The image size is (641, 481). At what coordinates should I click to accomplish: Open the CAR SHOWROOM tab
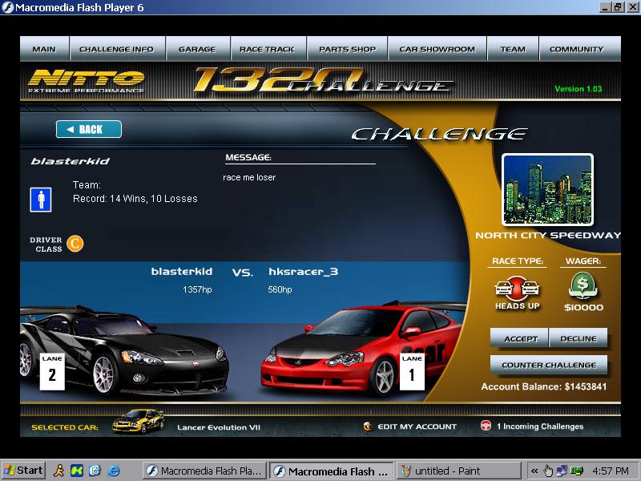tap(437, 49)
